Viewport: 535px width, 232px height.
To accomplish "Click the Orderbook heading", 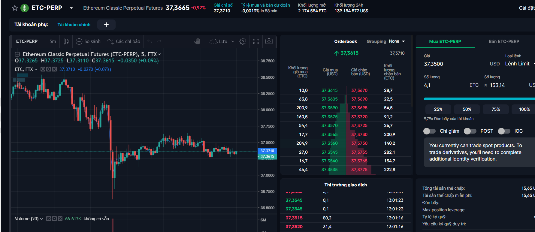I will 346,41.
